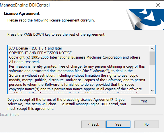Accept the license with the Yes button
The width and height of the screenshot is (164, 133).
[x=118, y=124]
